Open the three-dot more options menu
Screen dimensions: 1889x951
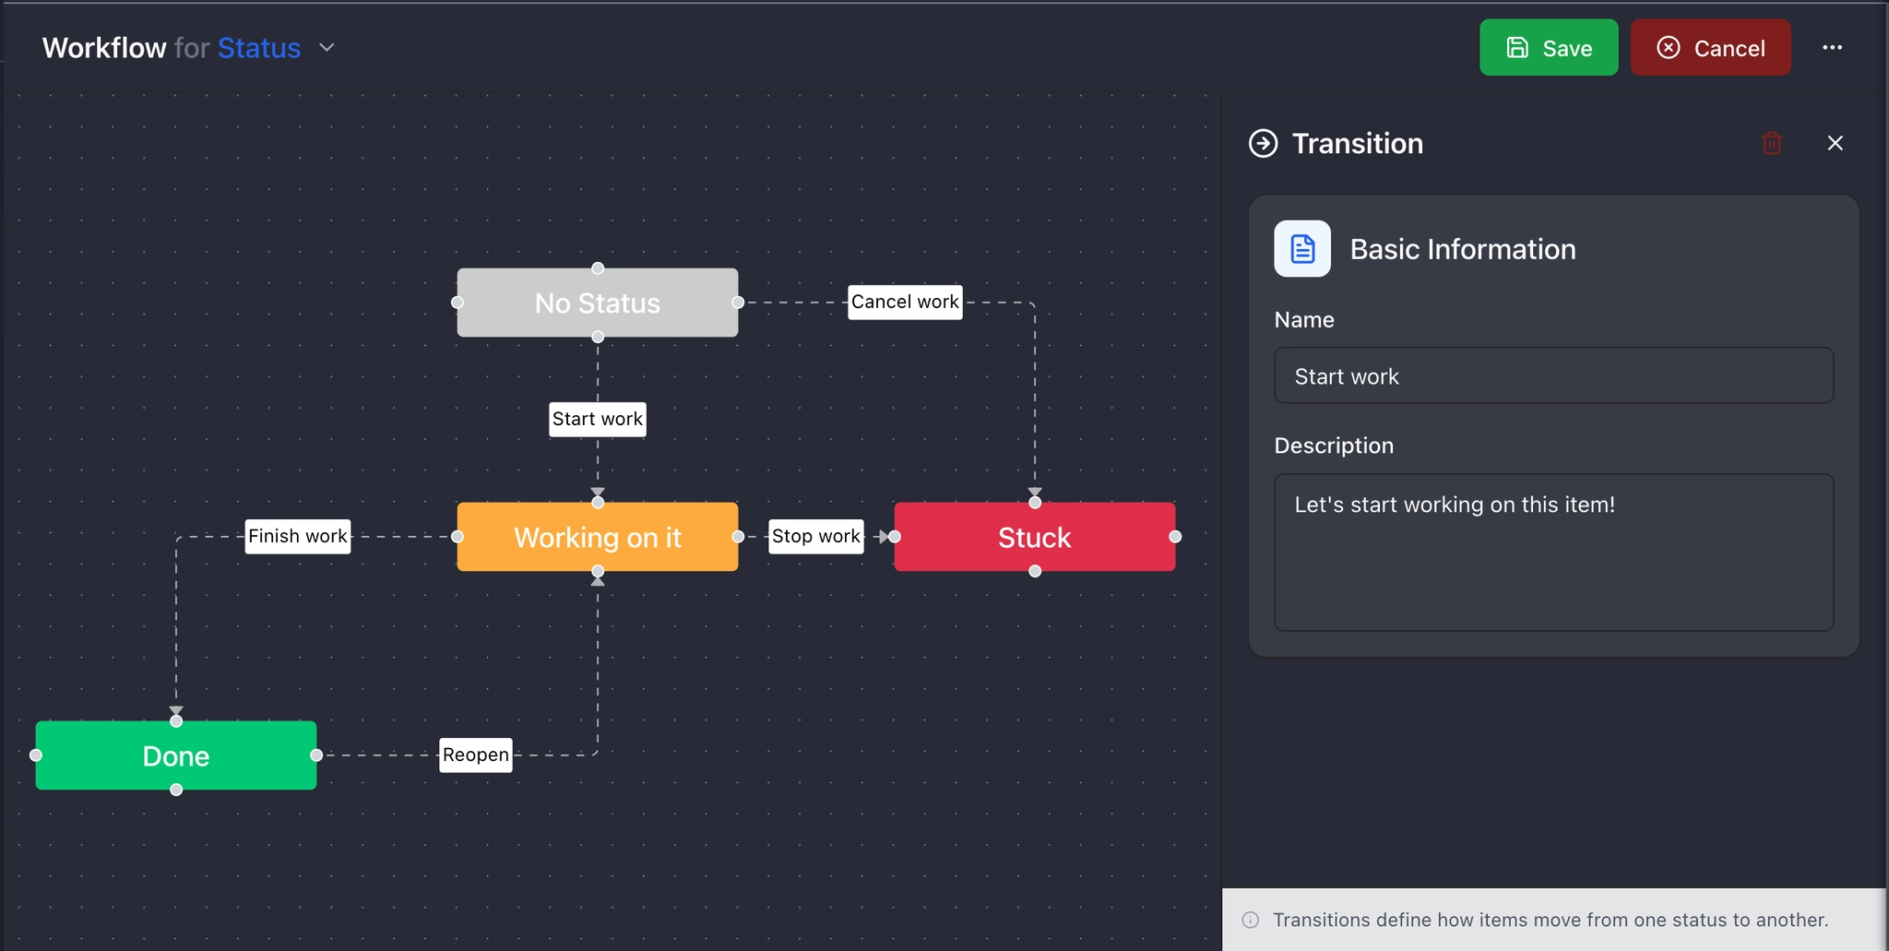point(1832,48)
